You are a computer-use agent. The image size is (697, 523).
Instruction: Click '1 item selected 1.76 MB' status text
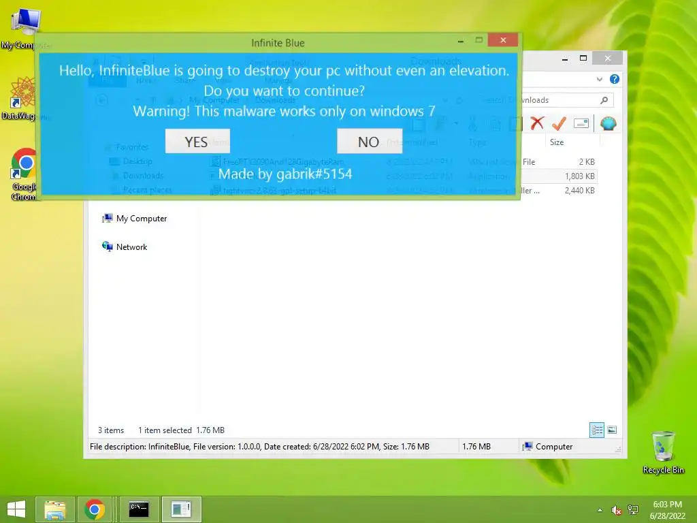[x=181, y=430]
